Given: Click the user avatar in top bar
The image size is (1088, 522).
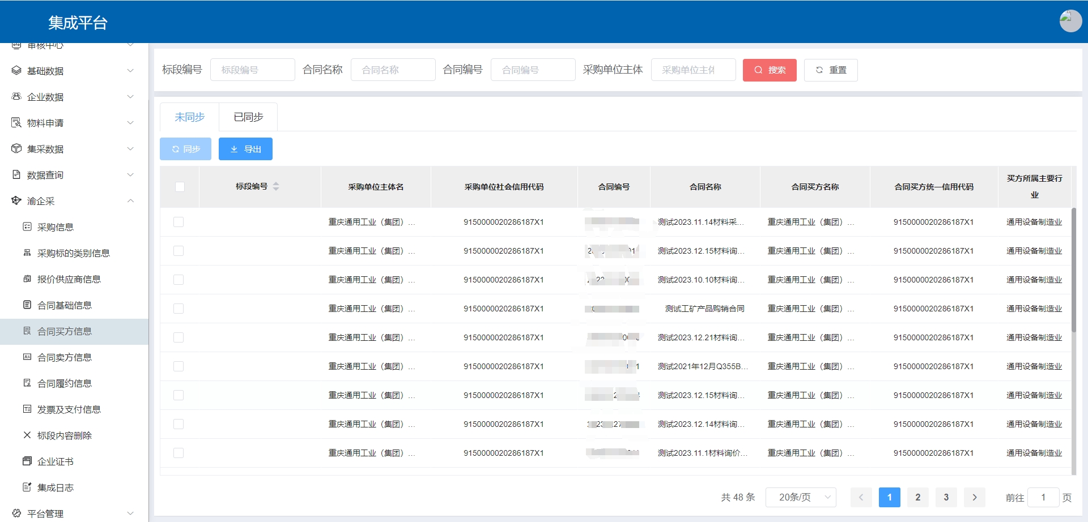Looking at the screenshot, I should click(x=1070, y=22).
